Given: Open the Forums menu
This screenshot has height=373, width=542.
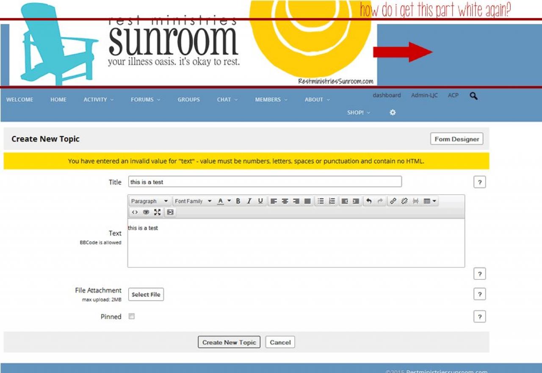Looking at the screenshot, I should pos(145,99).
